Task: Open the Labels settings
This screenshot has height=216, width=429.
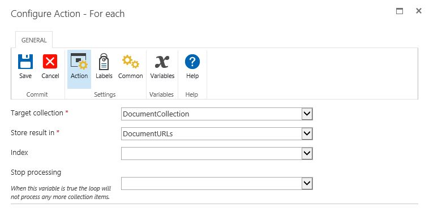Action: 104,67
